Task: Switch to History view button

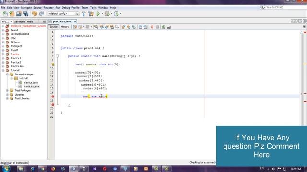Action: pos(65,27)
